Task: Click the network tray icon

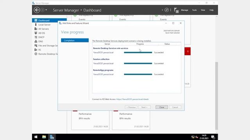Action: click(193, 137)
